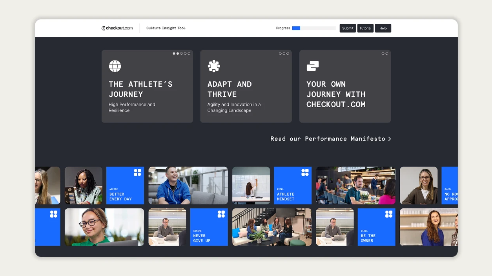Open the Help button in the header
This screenshot has width=492, height=276.
[383, 28]
